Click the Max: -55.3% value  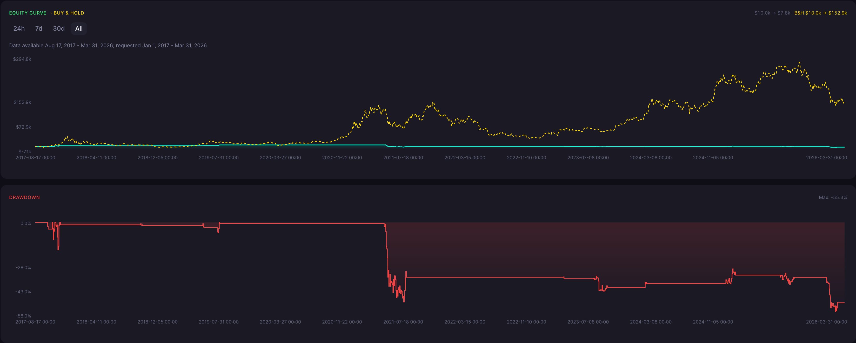click(833, 197)
